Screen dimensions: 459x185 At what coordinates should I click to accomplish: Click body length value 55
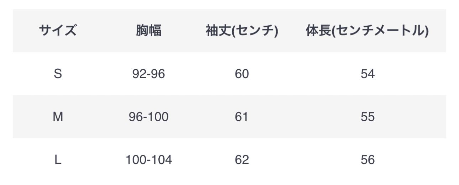(367, 117)
